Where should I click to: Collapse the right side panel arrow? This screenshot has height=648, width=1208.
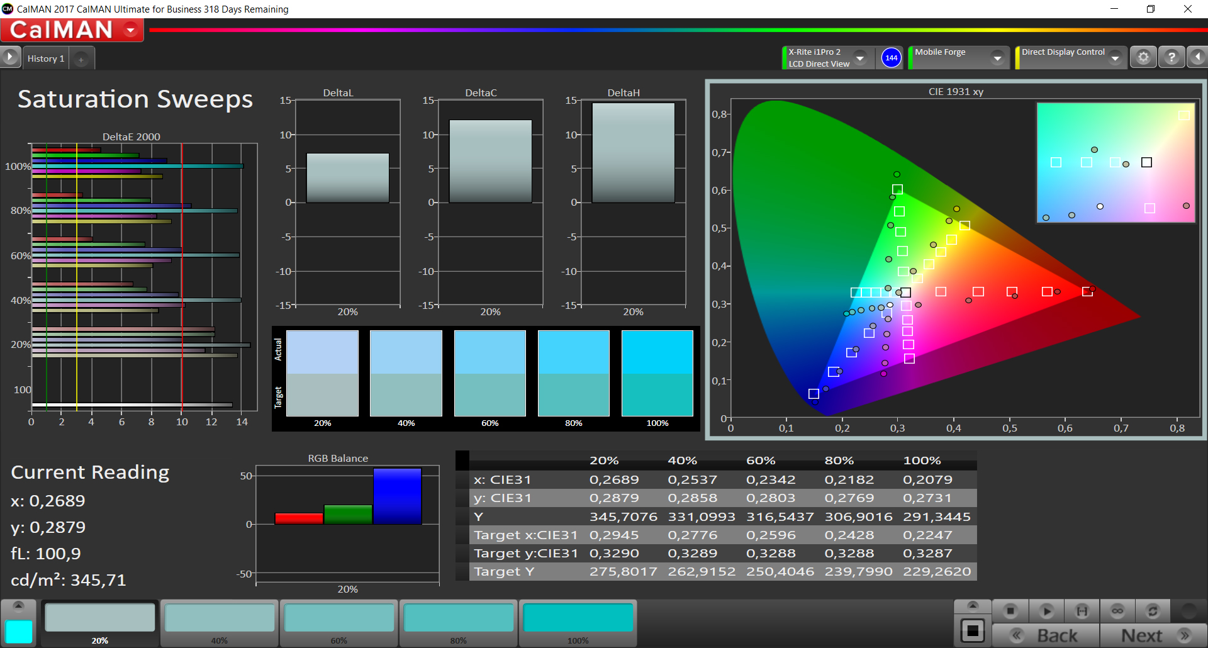click(x=1197, y=58)
